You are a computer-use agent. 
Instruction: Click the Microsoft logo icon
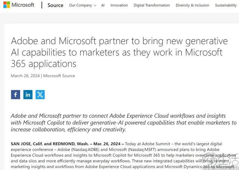tap(7, 5)
